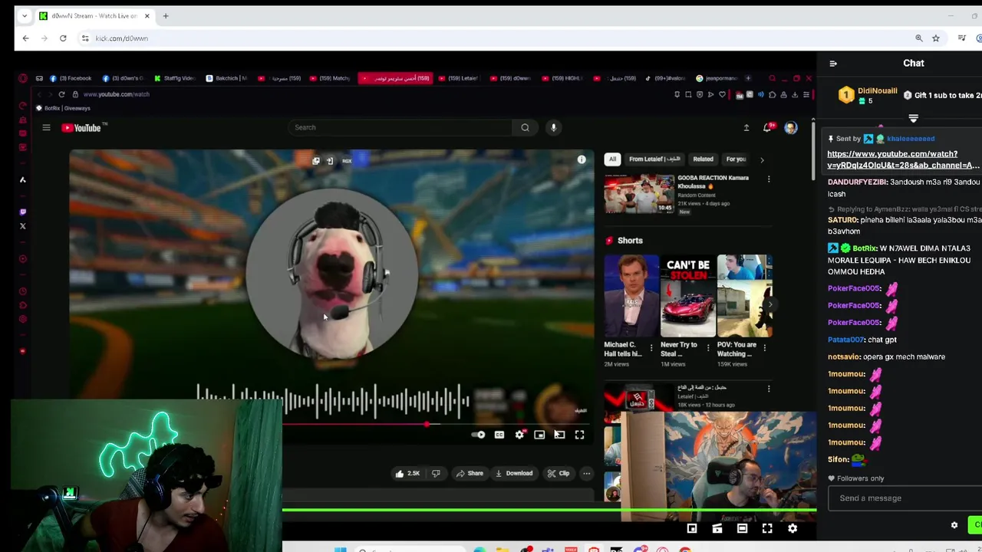
Task: Select the From Letaief filter chip
Action: point(654,159)
